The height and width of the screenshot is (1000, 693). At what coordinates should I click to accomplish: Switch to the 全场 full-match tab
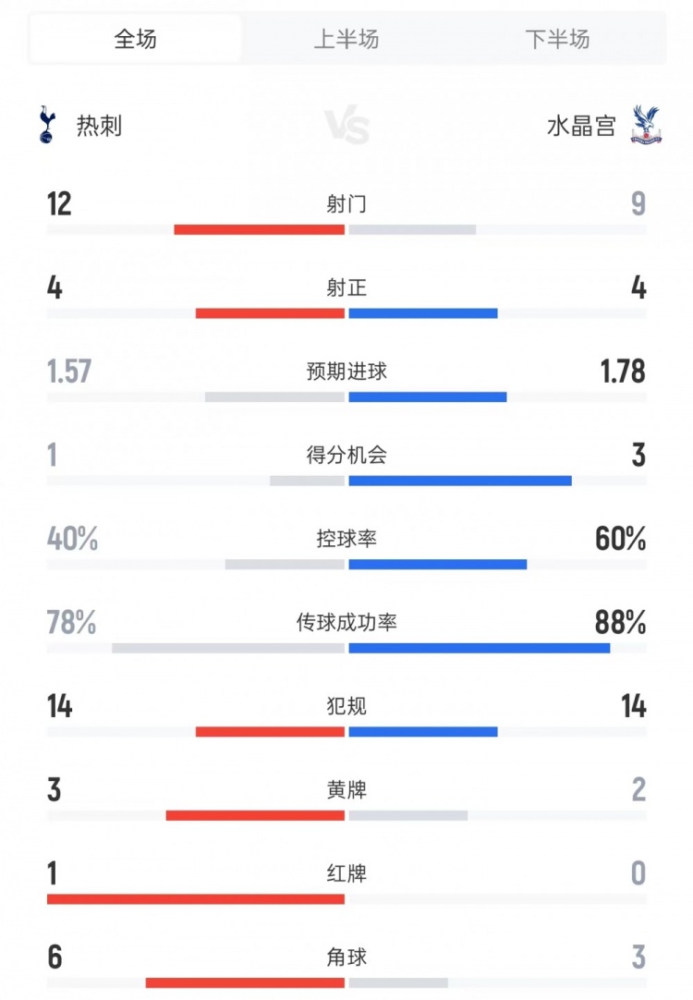click(135, 39)
